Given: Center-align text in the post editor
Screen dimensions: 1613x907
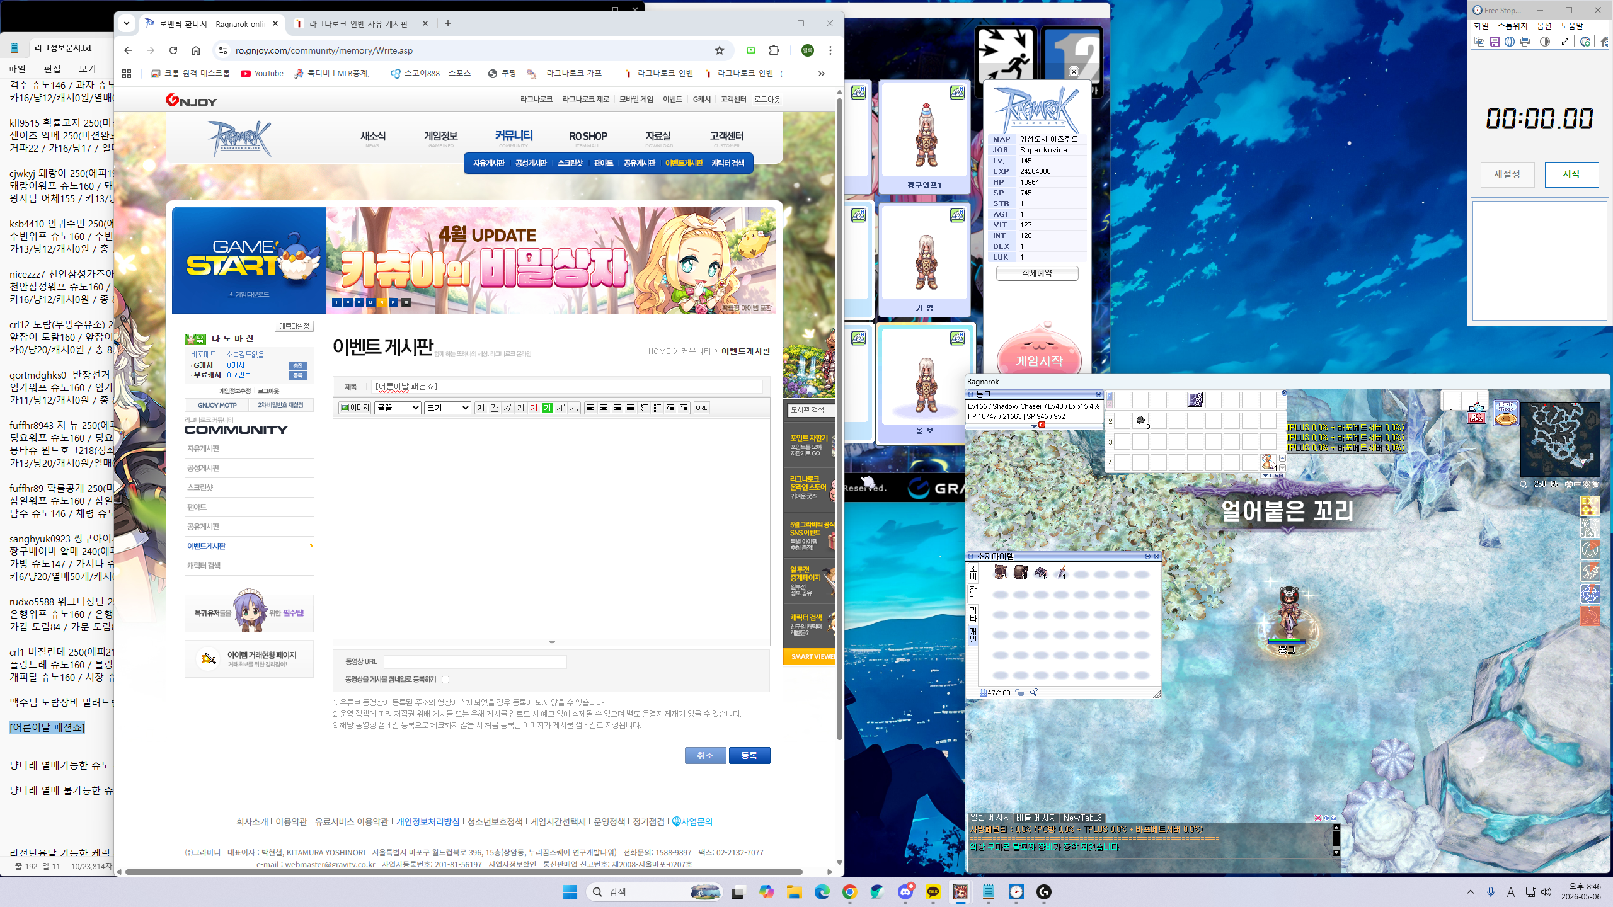Looking at the screenshot, I should pos(604,408).
